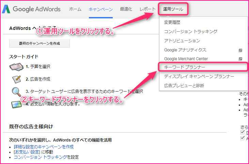Click the Google AdWords logo
The width and height of the screenshot is (249, 164).
[x=31, y=9]
